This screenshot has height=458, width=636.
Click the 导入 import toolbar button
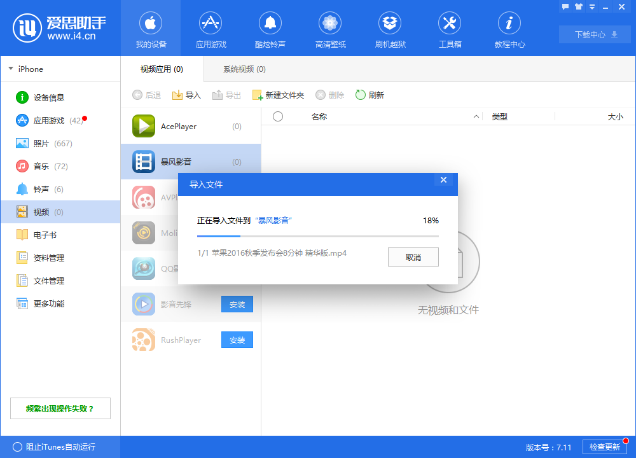coord(186,95)
